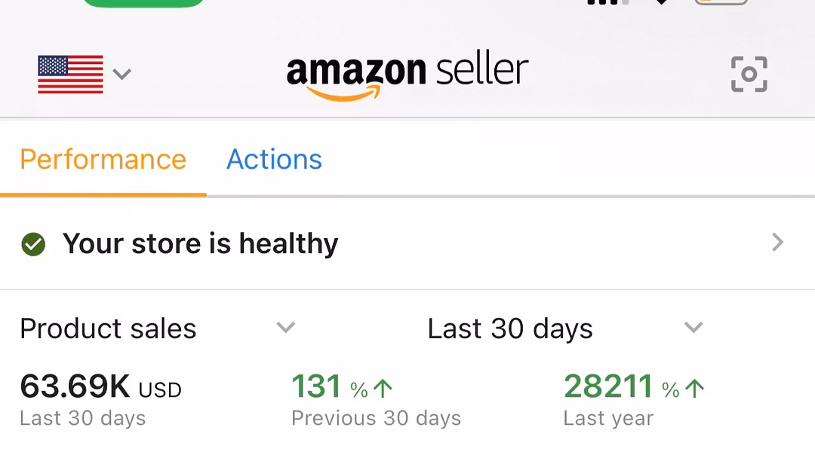Tap the Amazon Seller logo
This screenshot has height=458, width=815.
(x=407, y=74)
